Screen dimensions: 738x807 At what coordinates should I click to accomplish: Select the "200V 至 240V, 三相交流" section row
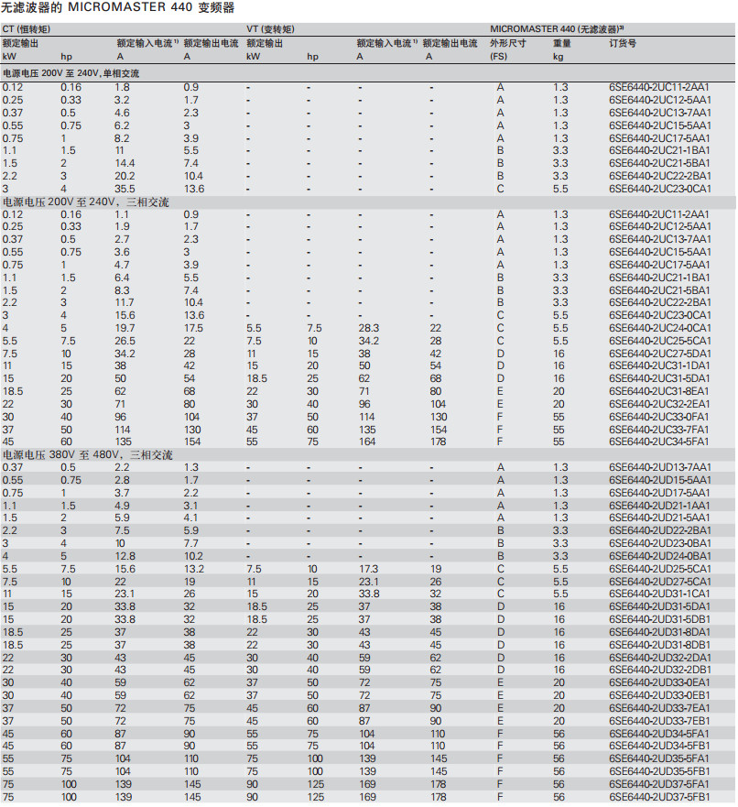85,201
